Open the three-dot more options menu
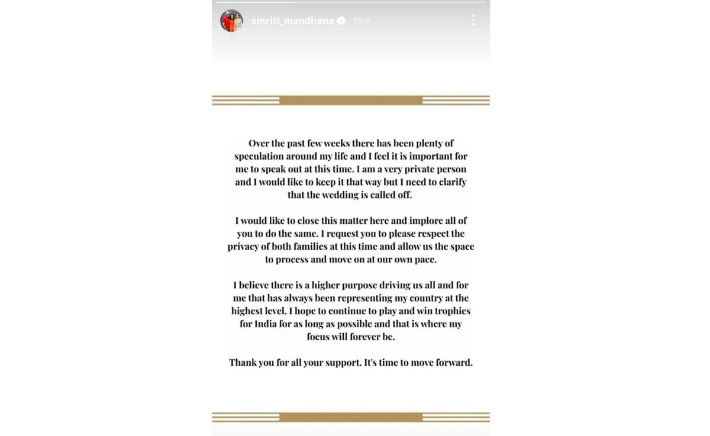 [x=473, y=21]
